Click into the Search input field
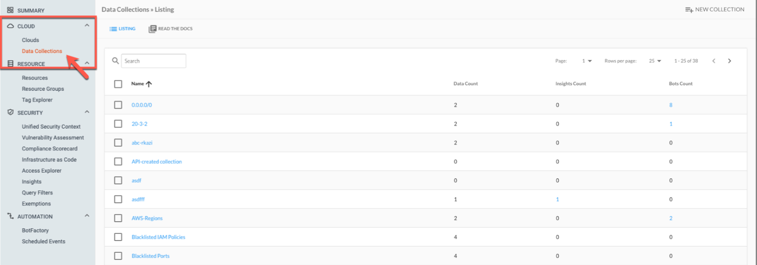Image resolution: width=757 pixels, height=265 pixels. click(154, 61)
